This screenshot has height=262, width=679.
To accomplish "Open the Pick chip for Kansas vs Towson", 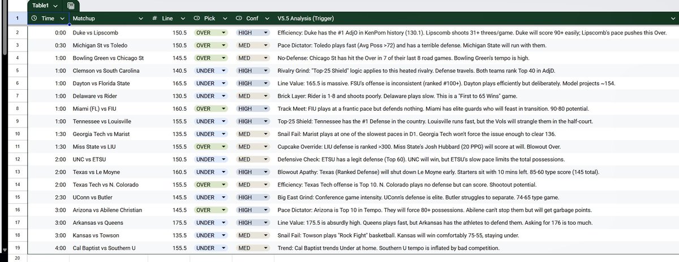I will point(210,235).
